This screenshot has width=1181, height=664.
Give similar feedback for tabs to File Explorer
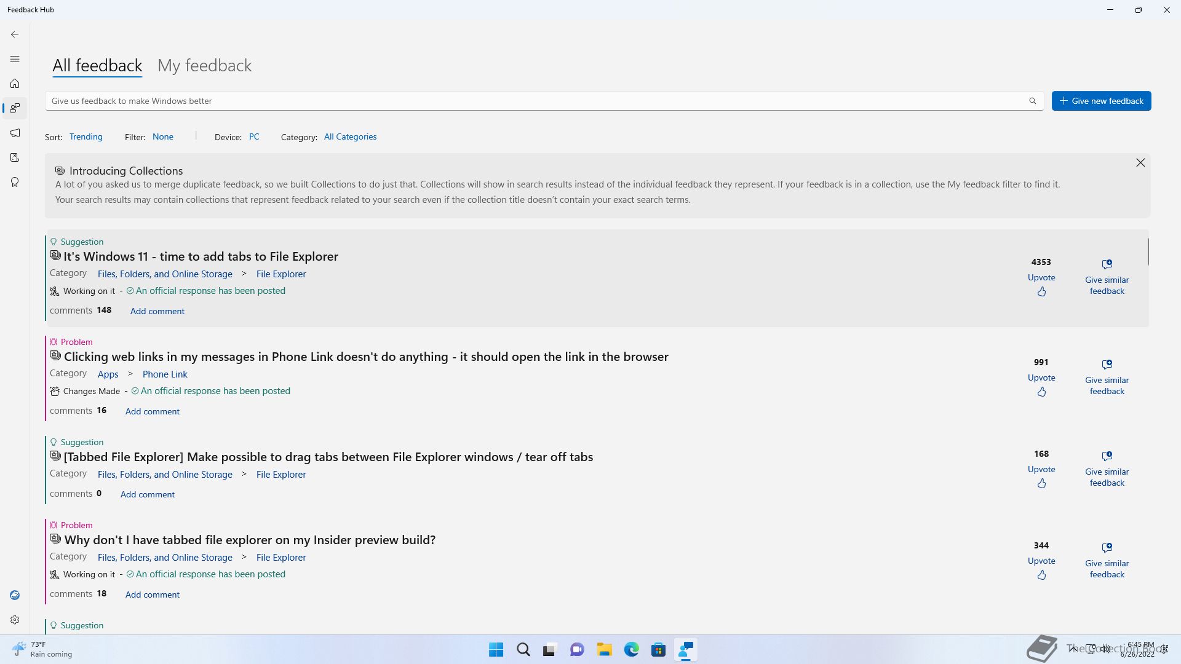coord(1107,277)
